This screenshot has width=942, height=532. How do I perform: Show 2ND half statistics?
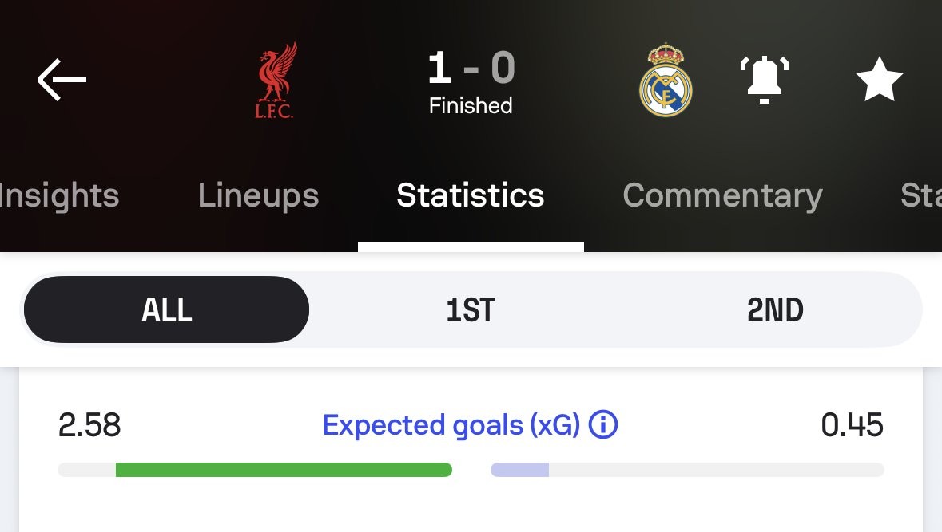[775, 309]
